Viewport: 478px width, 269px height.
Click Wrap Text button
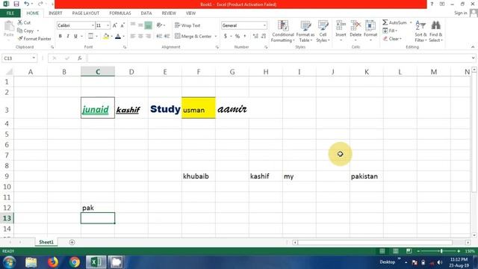pos(187,25)
